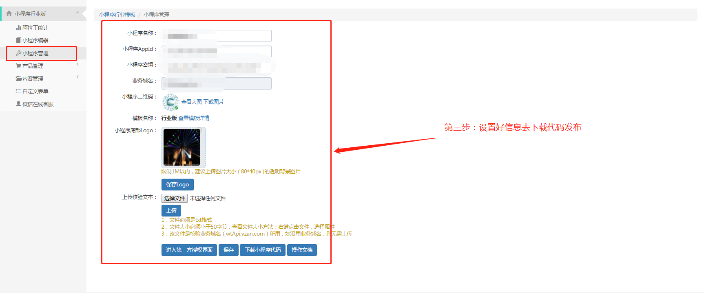Click 选择文件 to choose a file
The image size is (704, 293).
(175, 198)
